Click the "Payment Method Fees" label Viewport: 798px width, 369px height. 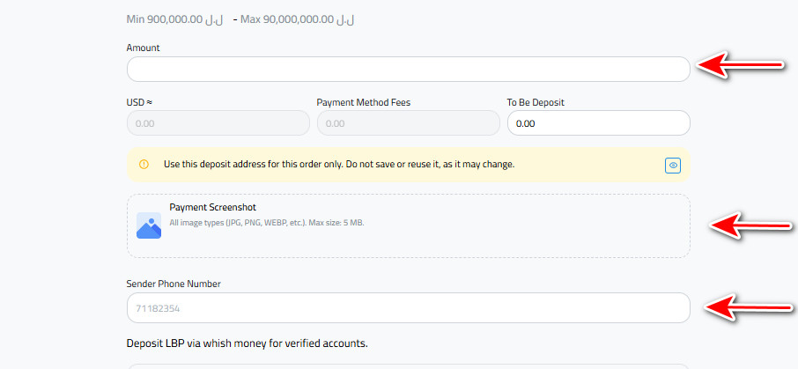[x=363, y=102]
